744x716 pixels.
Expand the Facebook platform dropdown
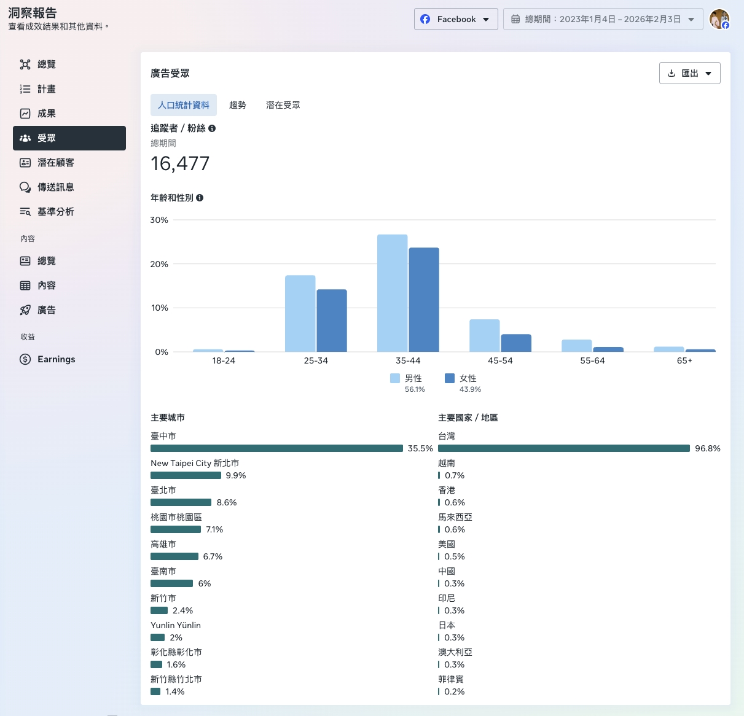tap(456, 19)
